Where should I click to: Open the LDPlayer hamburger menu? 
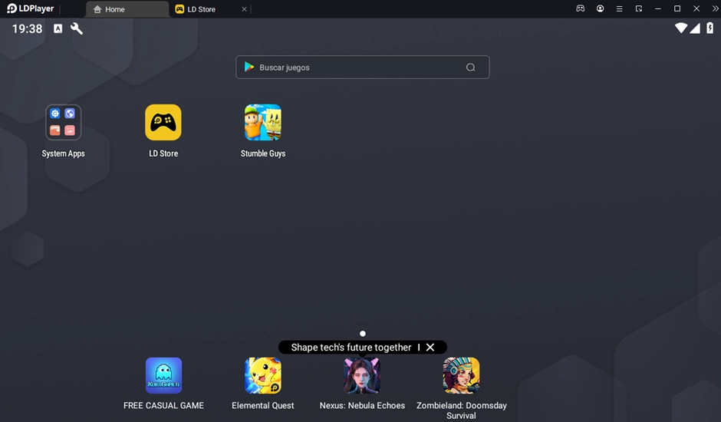[x=620, y=8]
